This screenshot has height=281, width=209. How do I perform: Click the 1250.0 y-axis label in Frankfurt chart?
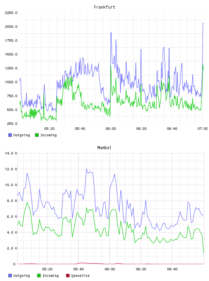[11, 68]
